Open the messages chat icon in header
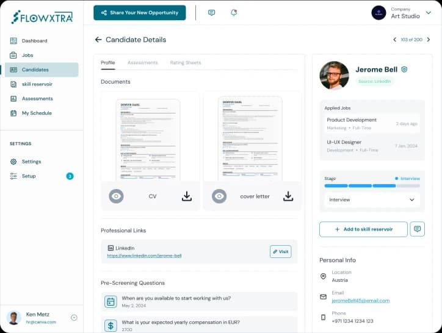Image resolution: width=442 pixels, height=333 pixels. pos(211,13)
